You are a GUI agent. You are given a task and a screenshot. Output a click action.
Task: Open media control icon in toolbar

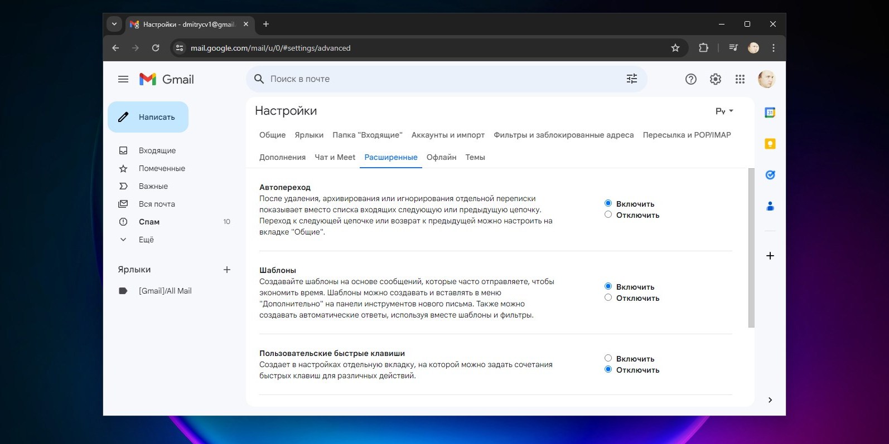733,48
